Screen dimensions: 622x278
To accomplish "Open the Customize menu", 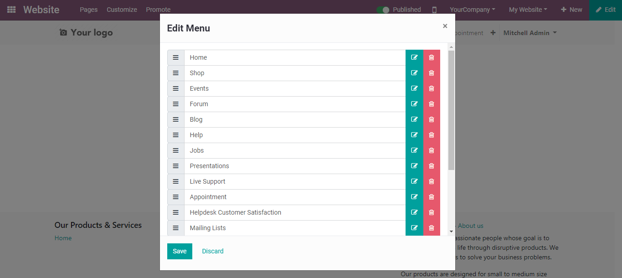I will 122,10.
